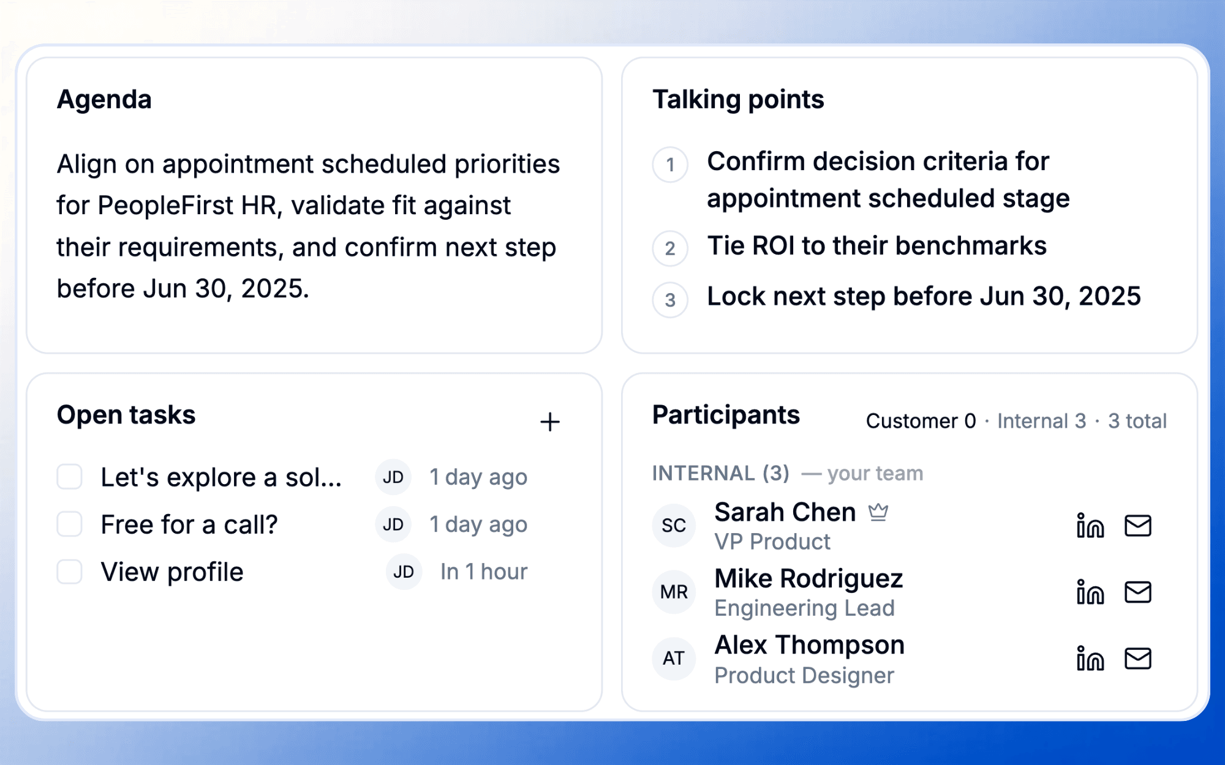Open Mike Rodriguez's LinkedIn icon
This screenshot has height=765, width=1225.
[1090, 592]
